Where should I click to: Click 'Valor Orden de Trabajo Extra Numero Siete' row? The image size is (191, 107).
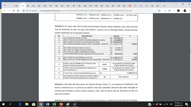(78, 50)
